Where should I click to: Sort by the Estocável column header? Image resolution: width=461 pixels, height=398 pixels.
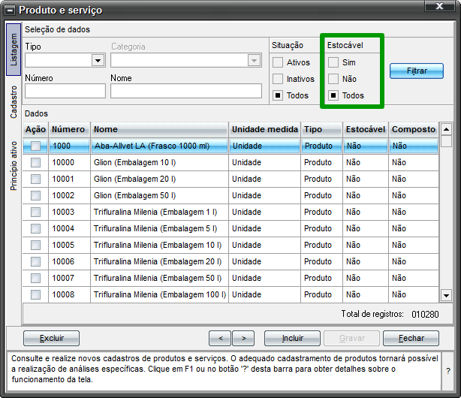coord(366,129)
